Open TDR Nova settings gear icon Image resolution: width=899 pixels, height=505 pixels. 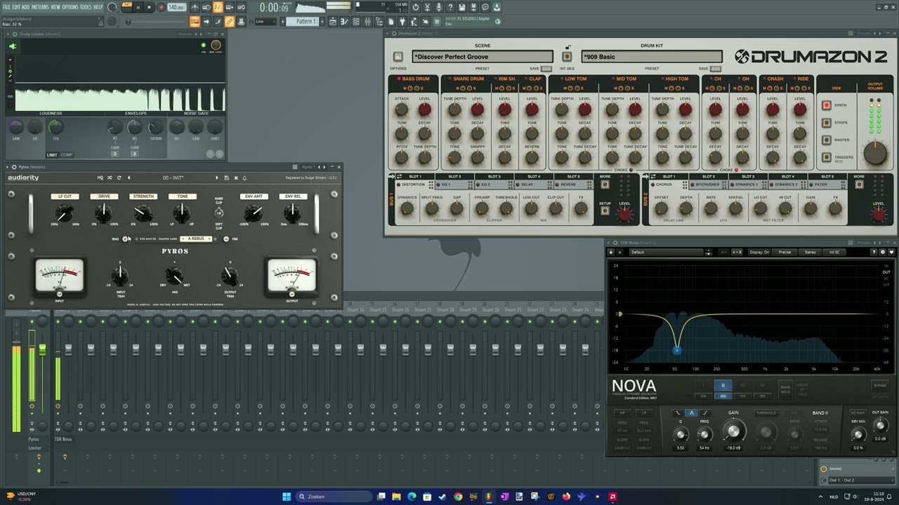pyautogui.click(x=883, y=252)
